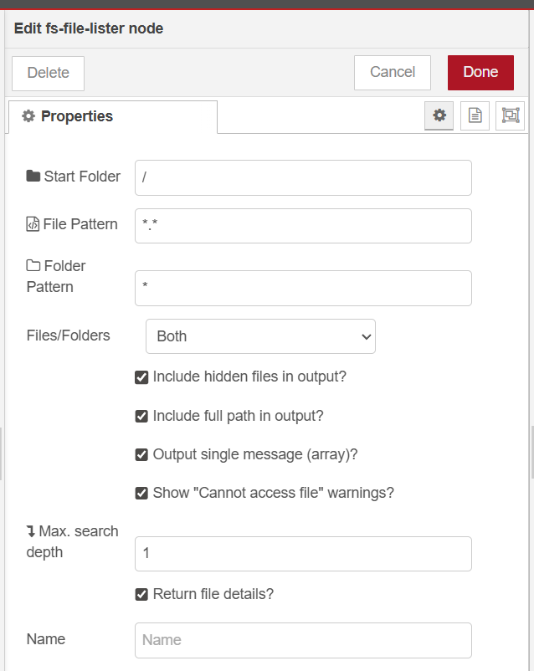Uncheck Return file details option
This screenshot has width=534, height=671.
(141, 595)
